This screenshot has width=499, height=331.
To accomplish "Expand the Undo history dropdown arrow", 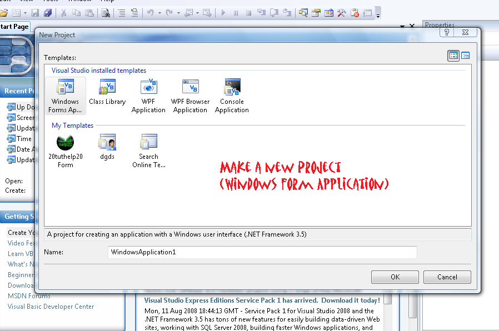I will [x=159, y=13].
